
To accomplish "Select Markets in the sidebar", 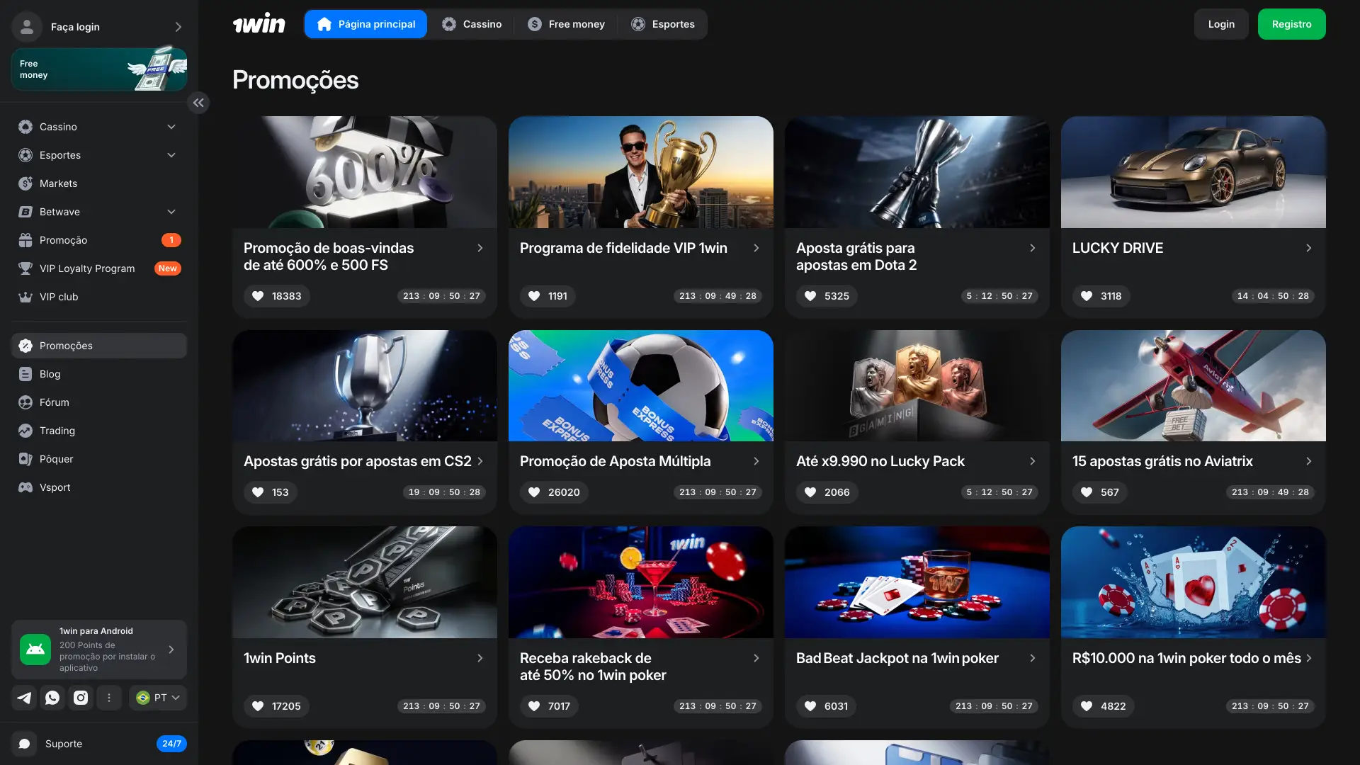I will click(x=99, y=183).
